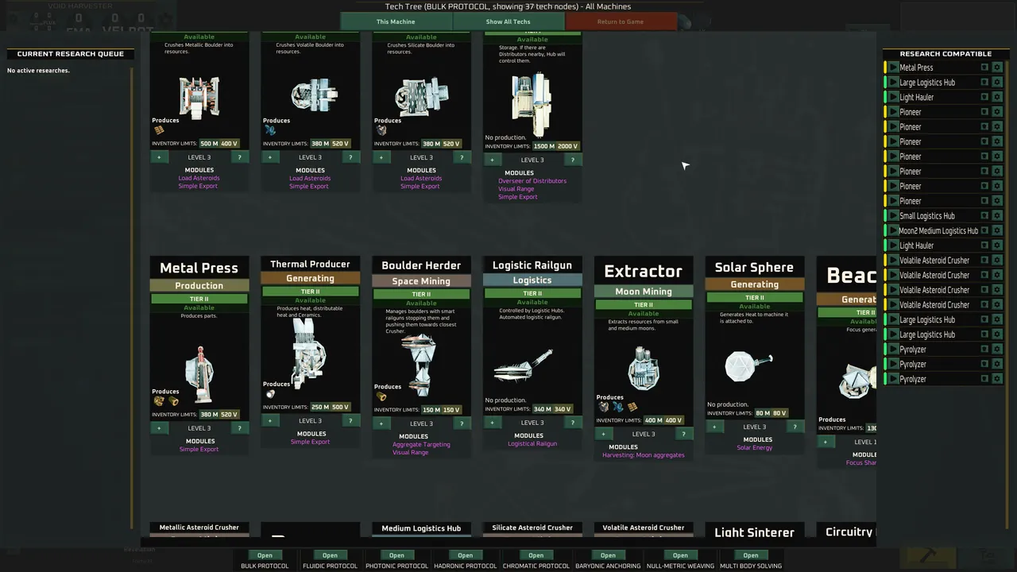Select the Logistic Railgun machine image

point(523,366)
